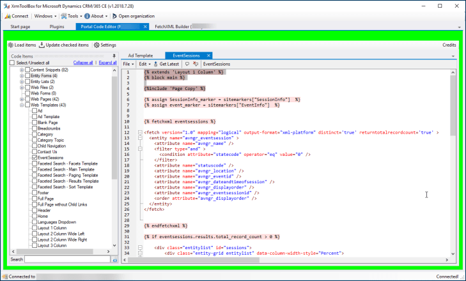Collapse fetch block at line 12
The width and height of the screenshot is (466, 281).
140,132
